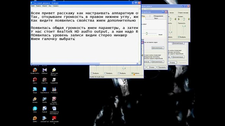Click device volume slider in sound properties dialog
Viewport: 225px width, 126px height.
pos(147,34)
